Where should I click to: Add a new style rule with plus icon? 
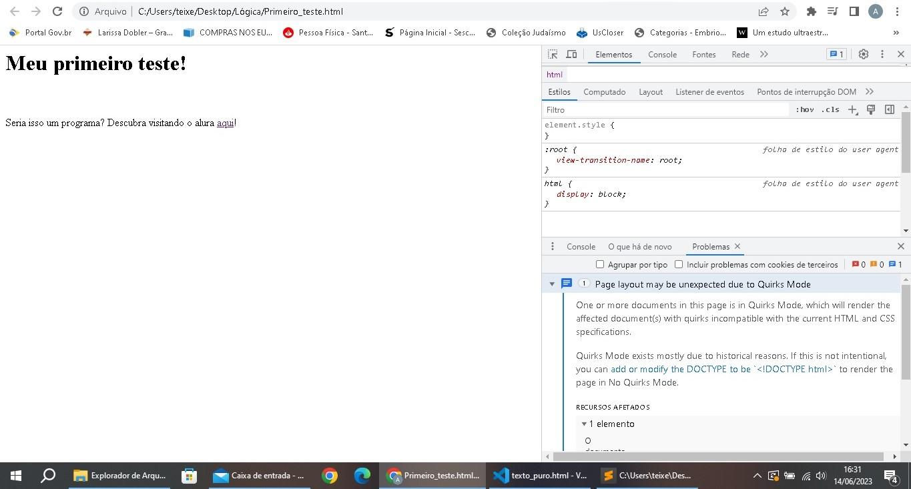852,110
